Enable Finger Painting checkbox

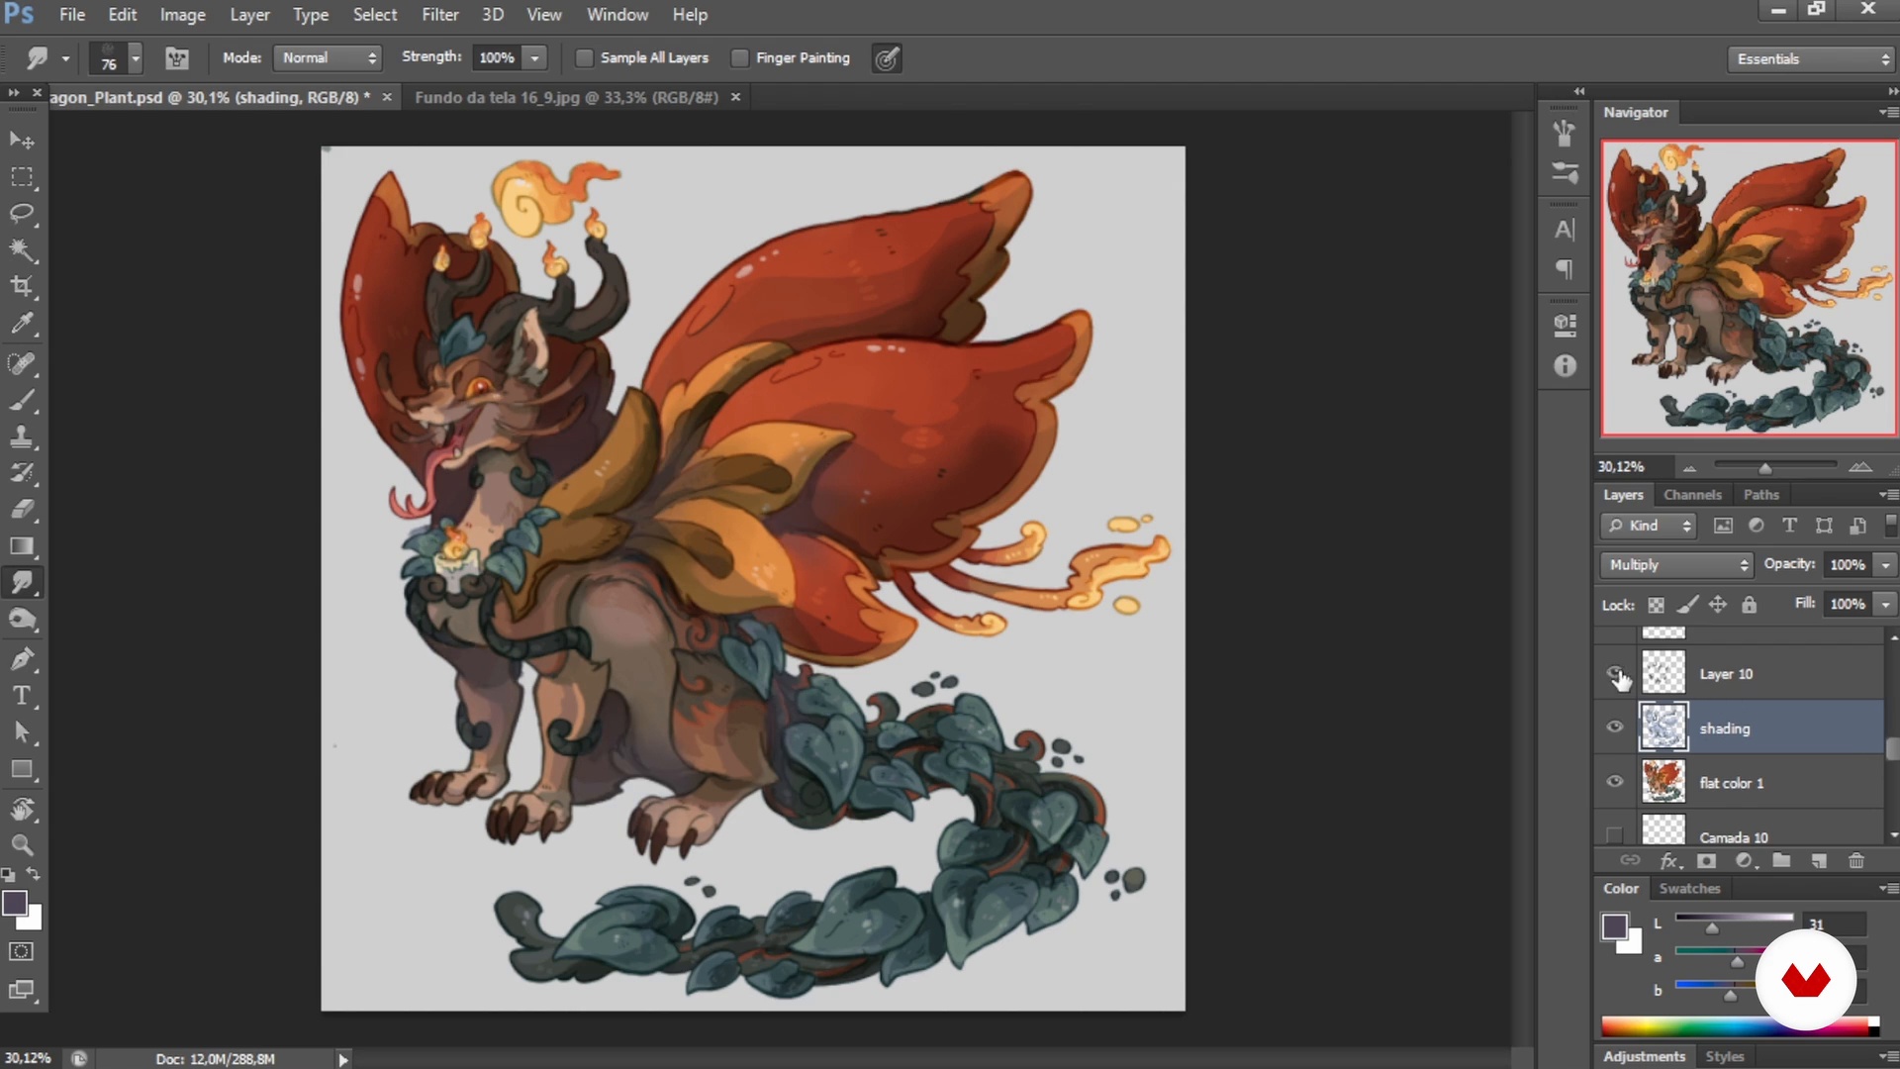point(739,58)
